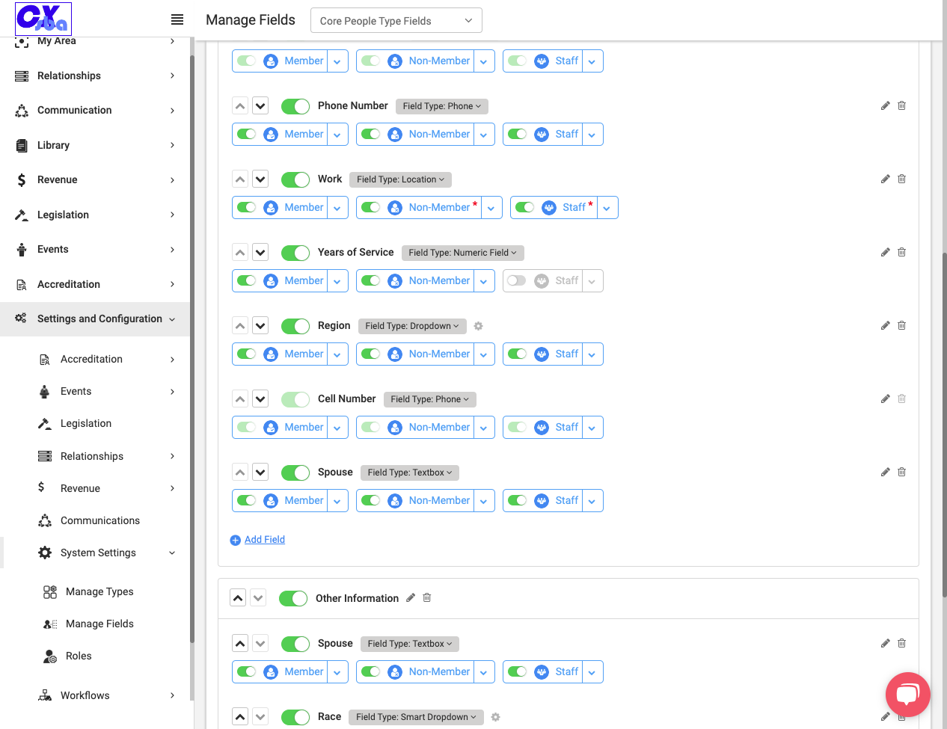Enable Staff toggle for Years of Service
This screenshot has width=947, height=729.
point(517,280)
